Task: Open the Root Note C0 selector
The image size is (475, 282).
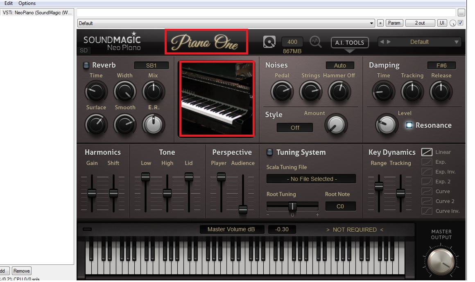Action: coord(340,206)
